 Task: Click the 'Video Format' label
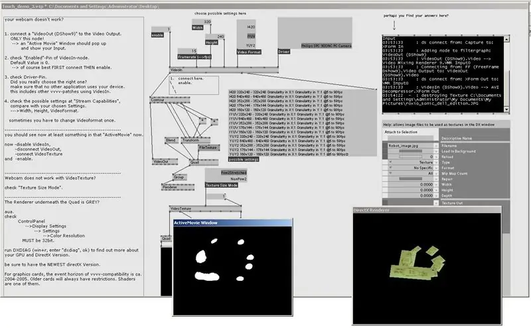249,52
